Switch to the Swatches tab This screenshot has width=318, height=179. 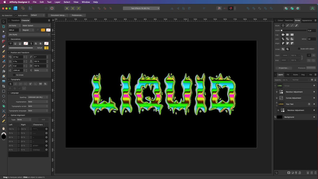pyautogui.click(x=289, y=20)
